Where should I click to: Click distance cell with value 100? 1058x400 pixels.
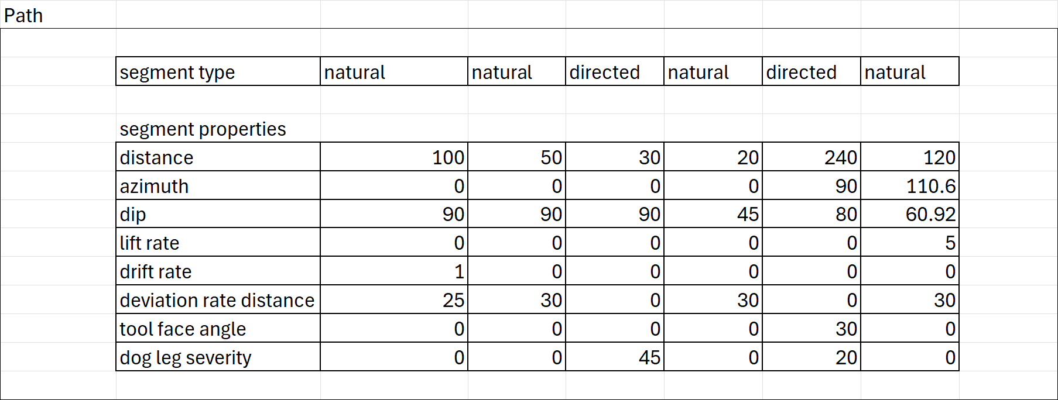click(394, 157)
